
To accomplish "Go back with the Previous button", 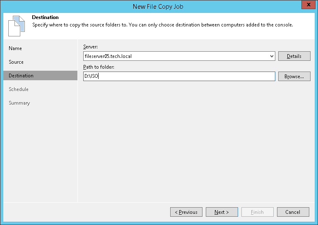I will tap(186, 212).
